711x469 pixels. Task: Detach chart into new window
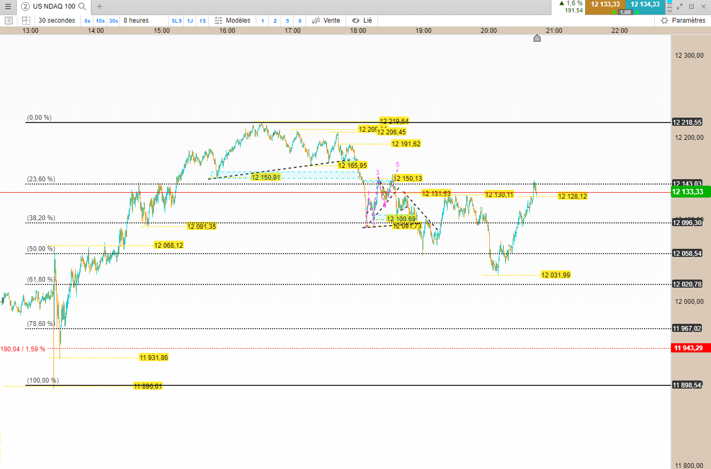692,6
